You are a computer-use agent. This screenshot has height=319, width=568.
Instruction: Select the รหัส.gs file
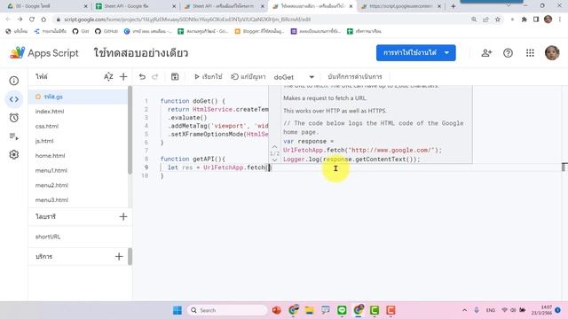tap(77, 97)
